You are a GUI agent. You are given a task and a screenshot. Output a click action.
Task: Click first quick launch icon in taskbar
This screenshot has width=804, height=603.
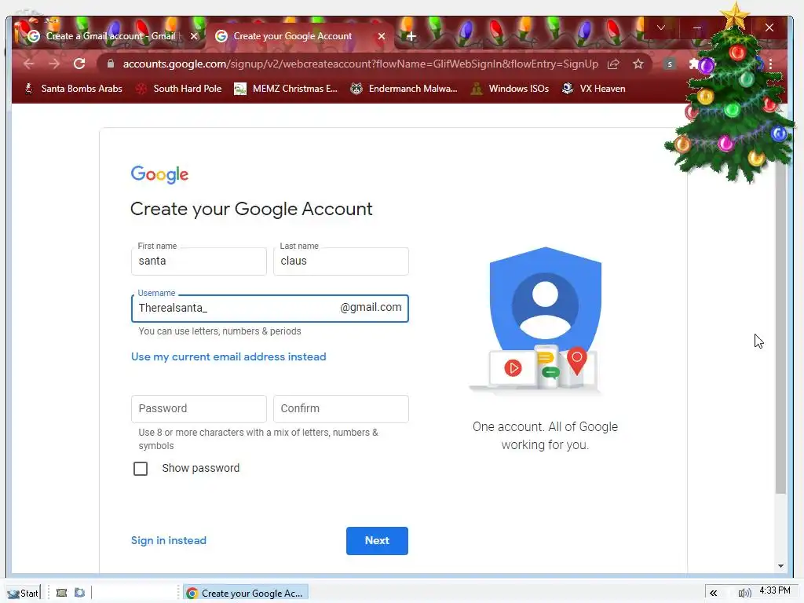(x=61, y=594)
